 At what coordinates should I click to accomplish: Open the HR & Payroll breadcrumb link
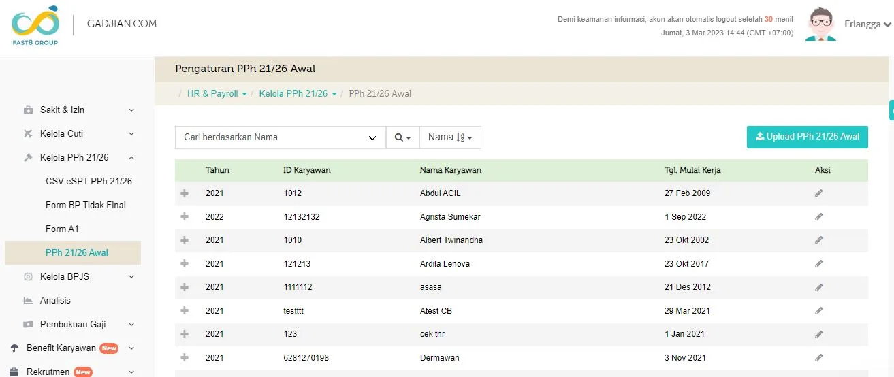click(217, 94)
